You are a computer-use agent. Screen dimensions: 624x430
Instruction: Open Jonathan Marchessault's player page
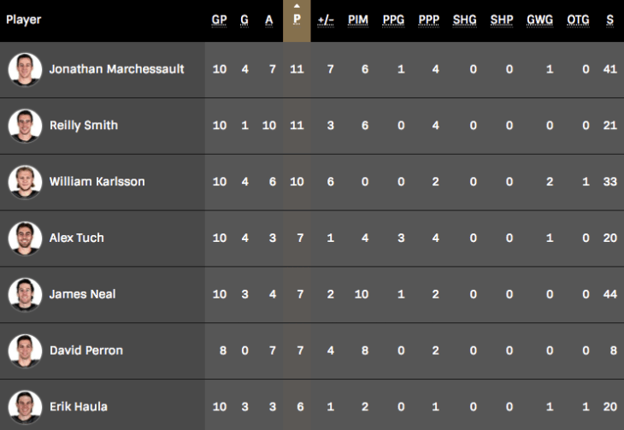[116, 69]
